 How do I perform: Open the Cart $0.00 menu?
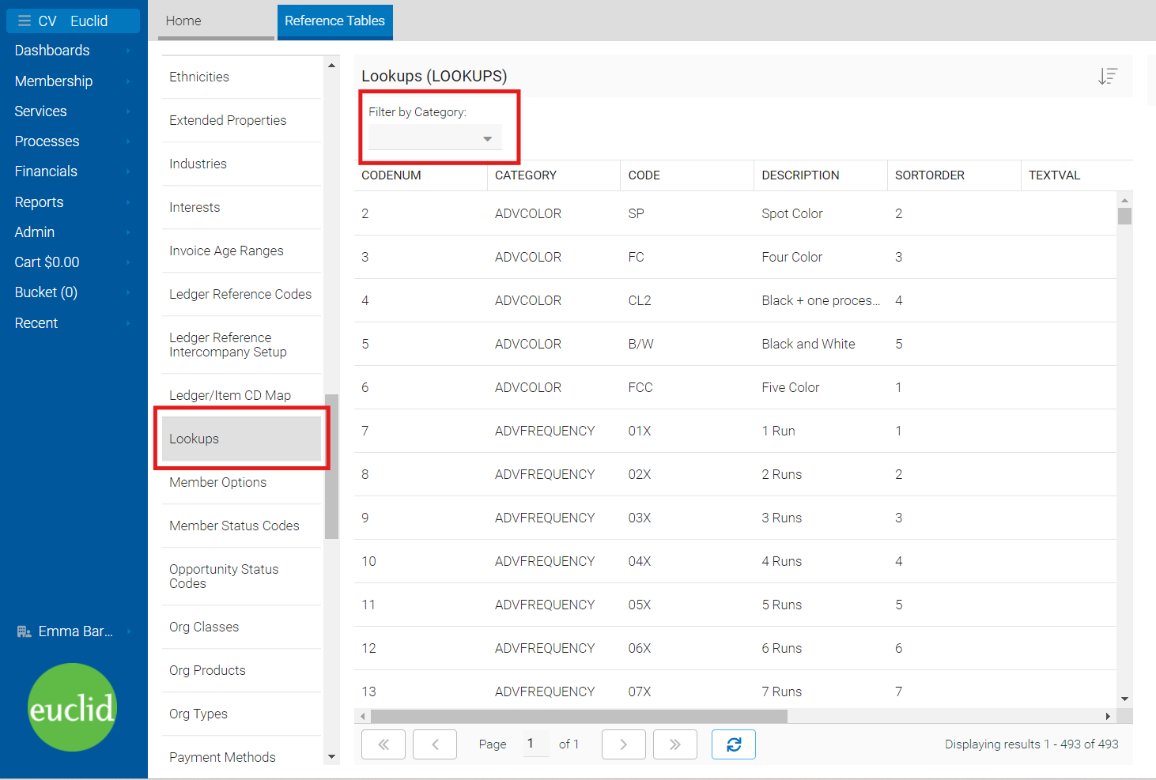click(x=73, y=262)
